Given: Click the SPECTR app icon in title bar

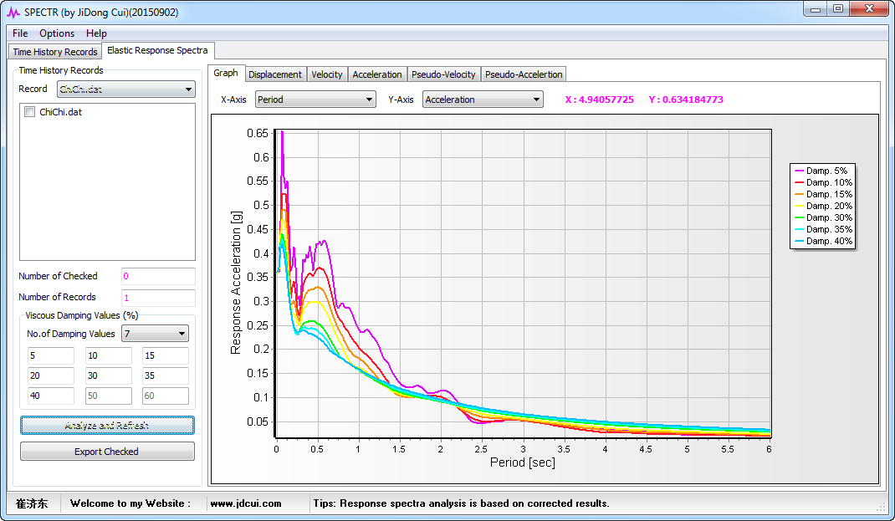Looking at the screenshot, I should (13, 12).
